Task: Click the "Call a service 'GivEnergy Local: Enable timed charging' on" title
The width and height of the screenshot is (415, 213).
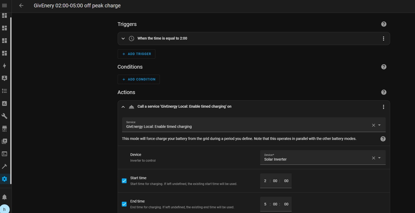Action: point(184,106)
